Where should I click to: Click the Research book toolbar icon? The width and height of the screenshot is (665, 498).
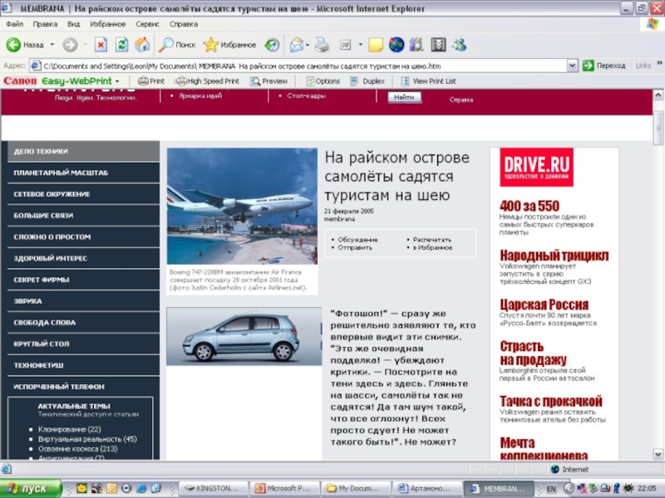[416, 45]
